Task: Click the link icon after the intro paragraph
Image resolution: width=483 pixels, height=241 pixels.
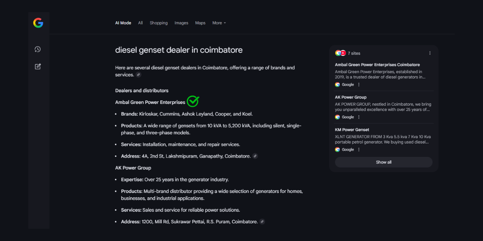Action: pos(138,75)
